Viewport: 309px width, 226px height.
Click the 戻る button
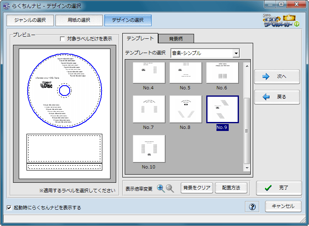(277, 97)
